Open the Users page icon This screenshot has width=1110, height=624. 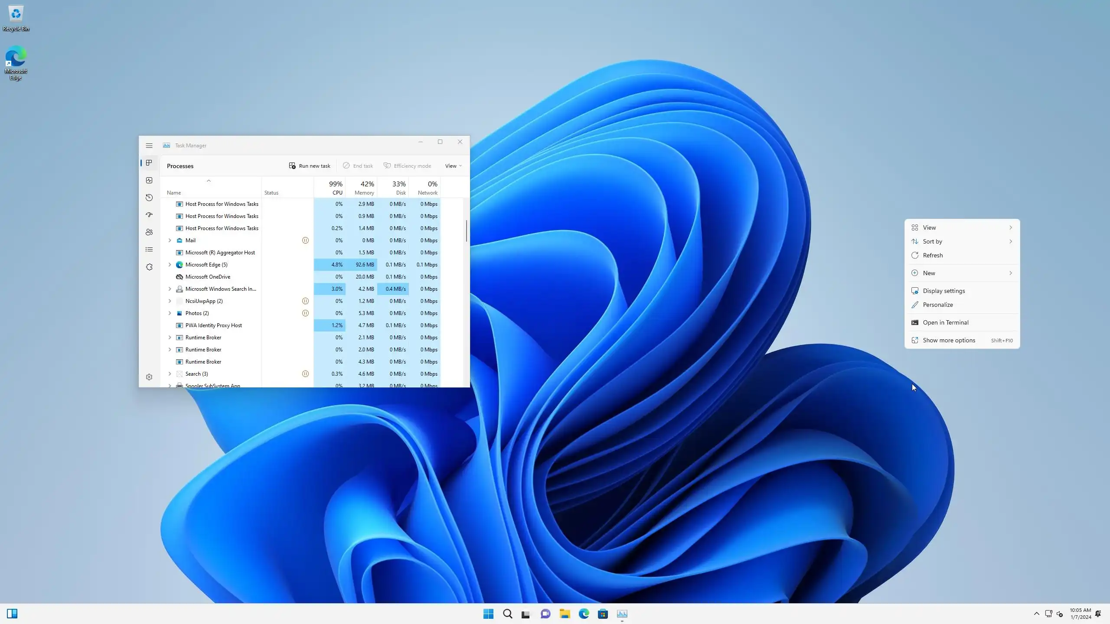coord(149,232)
